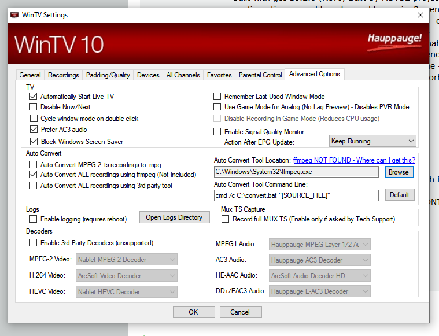Click the Auto Convert Tool Command Line field
This screenshot has height=336, width=439.
click(x=296, y=195)
